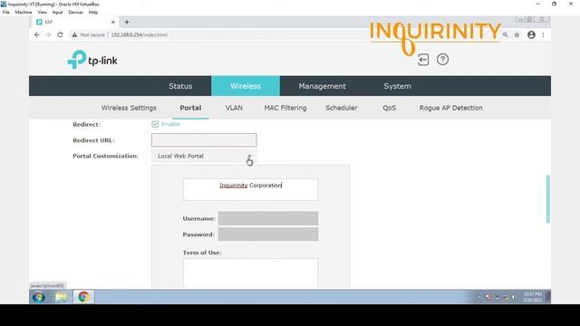
Task: Click the portal Username preview field
Action: click(268, 218)
